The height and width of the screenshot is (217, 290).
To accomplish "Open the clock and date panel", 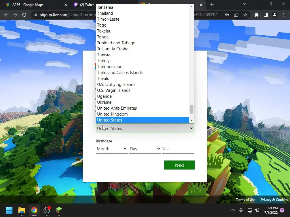I will pos(271,210).
